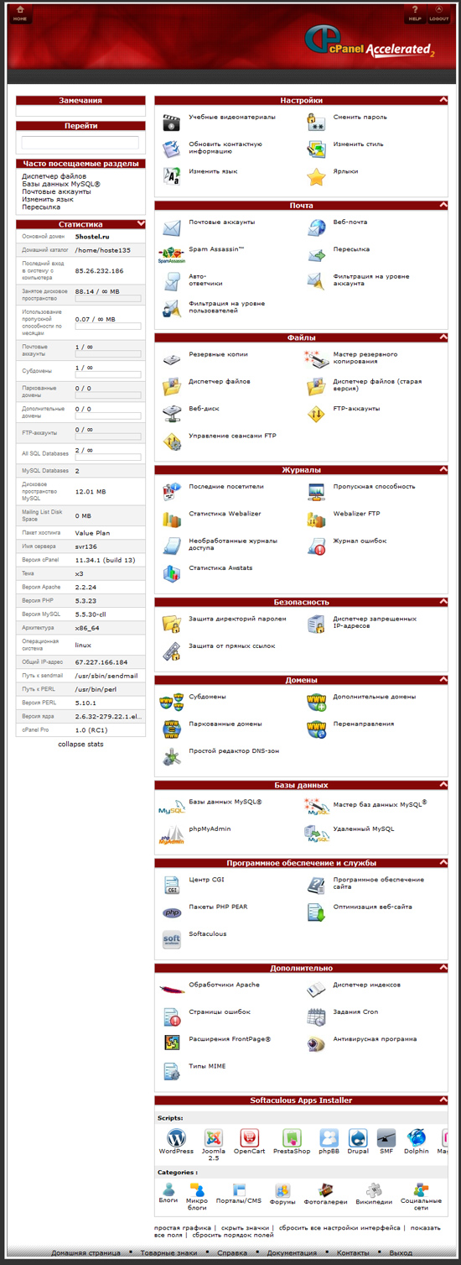Open the phpMyAdmin icon
The image size is (461, 1265).
(x=172, y=834)
